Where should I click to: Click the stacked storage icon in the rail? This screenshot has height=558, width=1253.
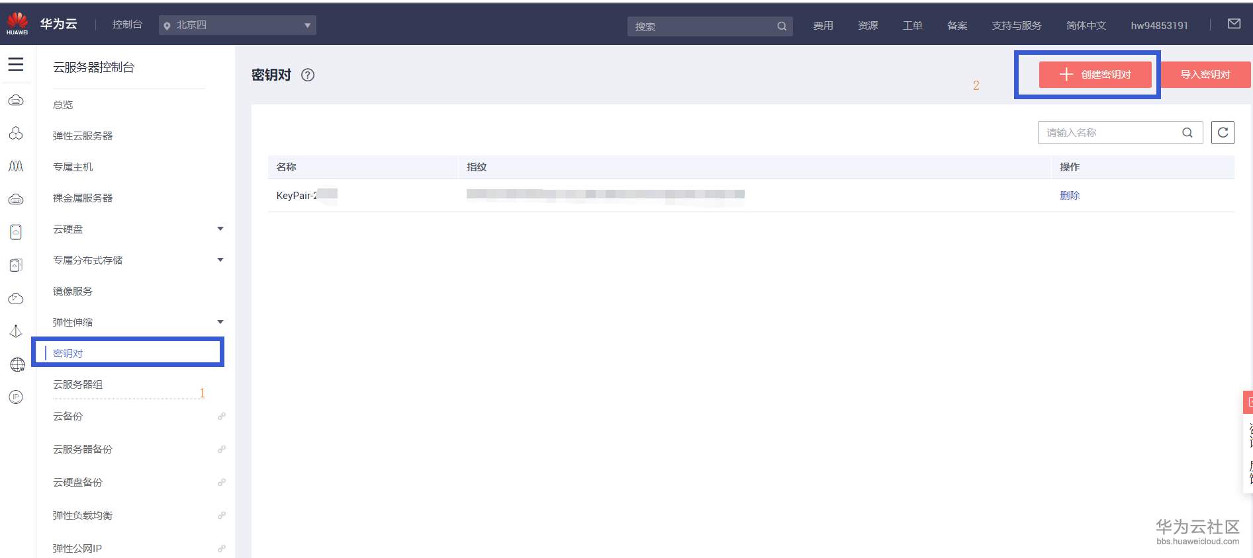16,265
